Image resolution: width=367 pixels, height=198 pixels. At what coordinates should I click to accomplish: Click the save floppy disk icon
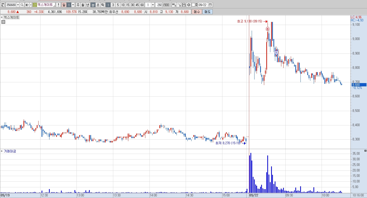point(184,5)
